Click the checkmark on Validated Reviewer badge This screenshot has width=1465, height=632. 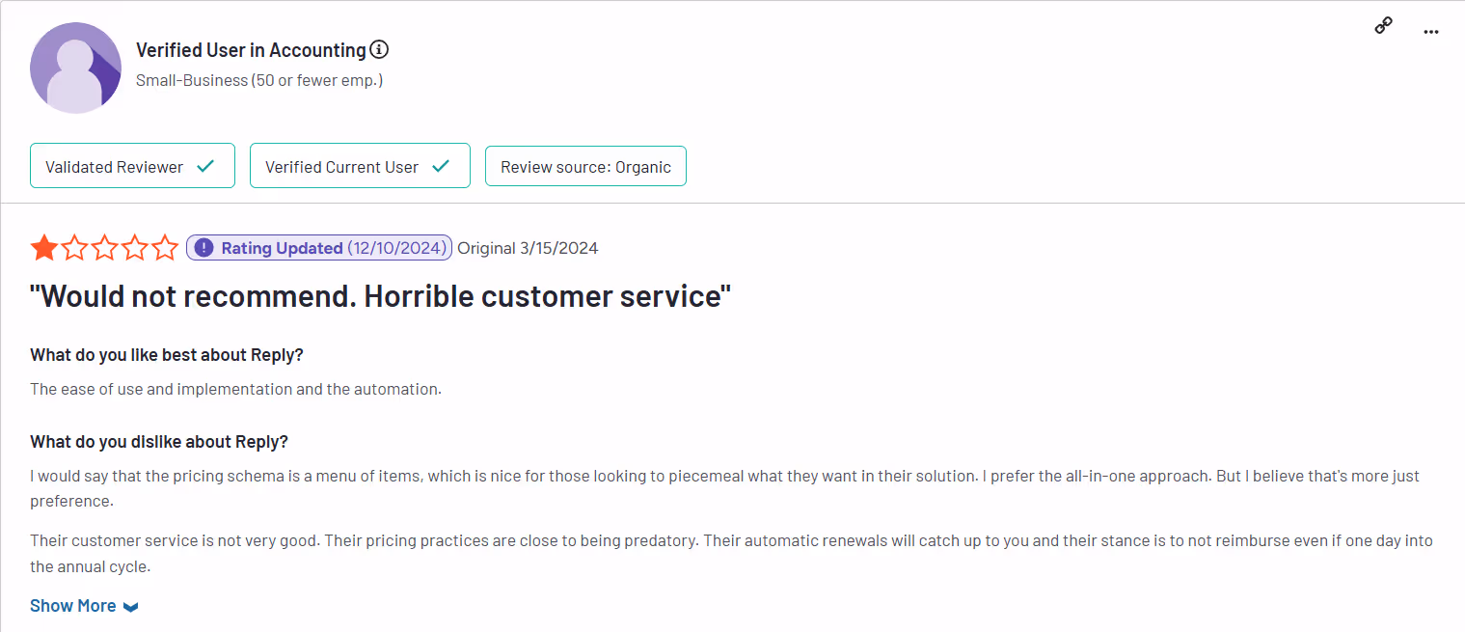click(205, 165)
